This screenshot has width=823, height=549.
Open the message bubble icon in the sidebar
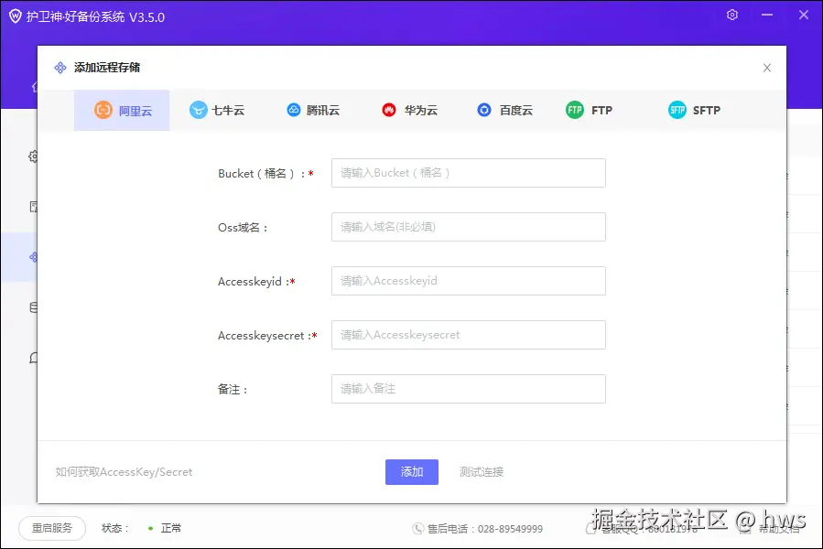(x=33, y=356)
